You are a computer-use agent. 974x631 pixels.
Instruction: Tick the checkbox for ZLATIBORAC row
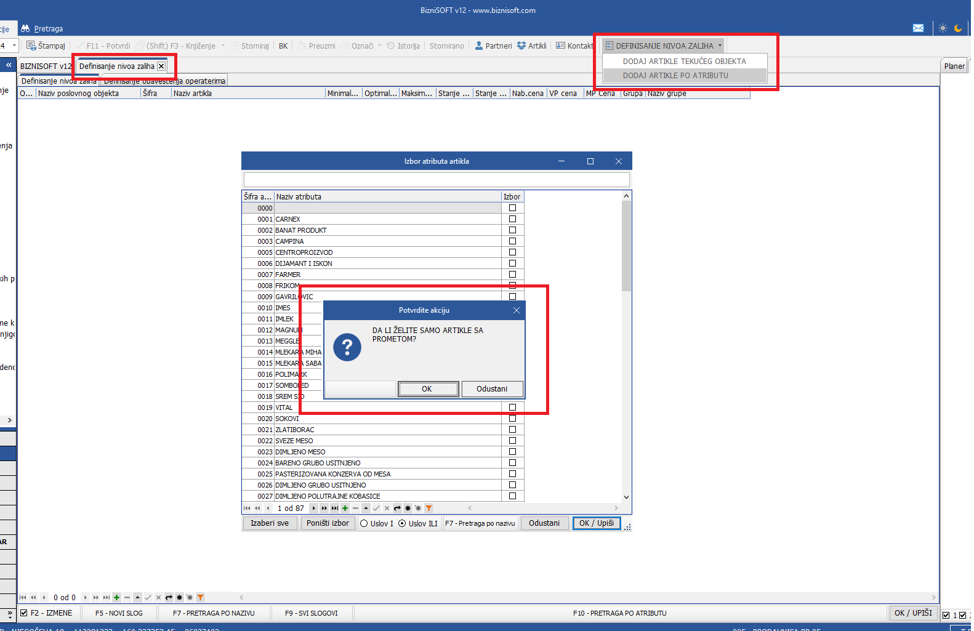point(512,430)
